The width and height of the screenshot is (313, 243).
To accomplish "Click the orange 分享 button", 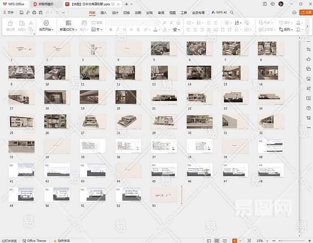I will (305, 13).
